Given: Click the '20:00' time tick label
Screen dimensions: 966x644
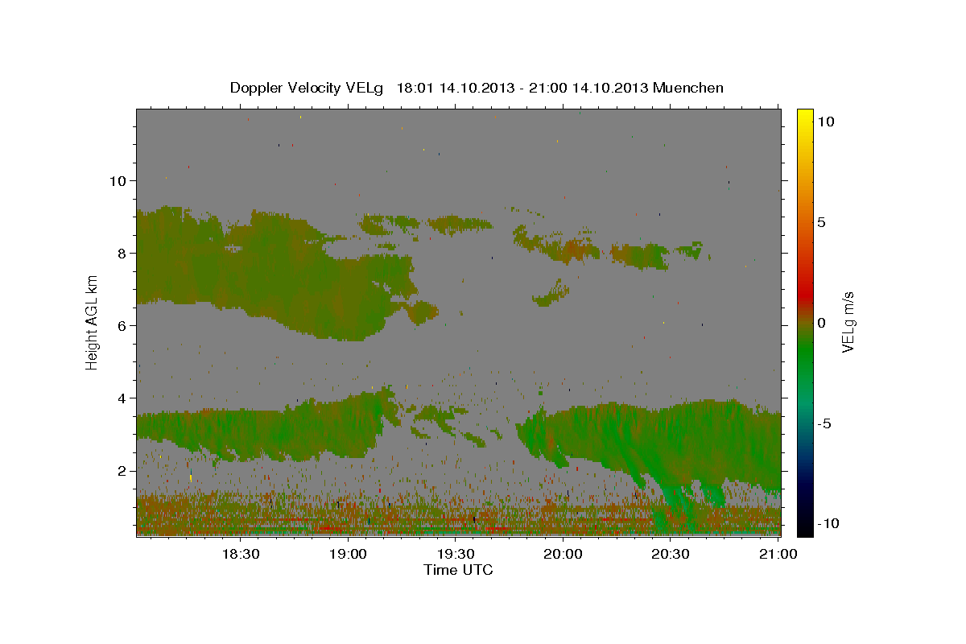Looking at the screenshot, I should tap(563, 554).
